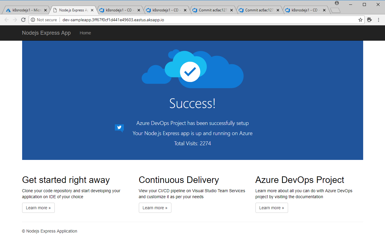Click 'Your Node.js Express app is up and running' text
385x246 pixels.
[192, 133]
